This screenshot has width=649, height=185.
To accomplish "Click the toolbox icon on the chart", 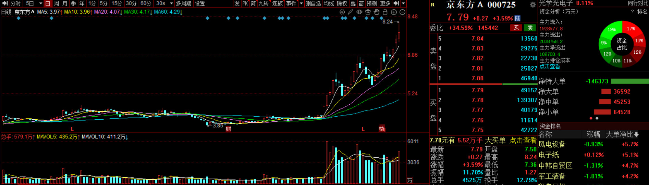I will click(368, 12).
